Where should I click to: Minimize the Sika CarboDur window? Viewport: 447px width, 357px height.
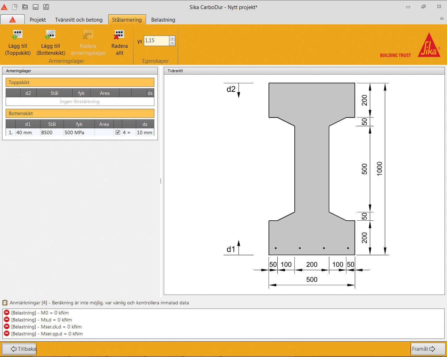[x=408, y=7]
